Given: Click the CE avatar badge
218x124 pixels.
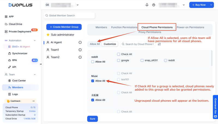Looking at the screenshot, I should (47, 5).
